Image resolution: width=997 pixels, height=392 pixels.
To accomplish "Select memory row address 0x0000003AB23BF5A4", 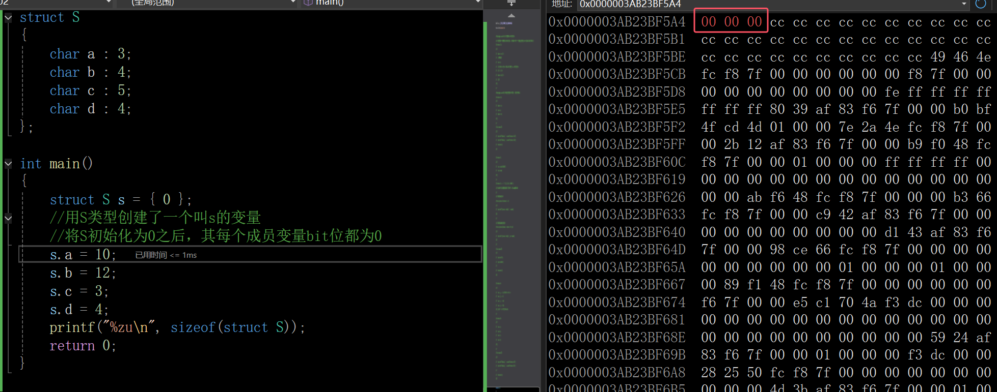I will point(616,22).
